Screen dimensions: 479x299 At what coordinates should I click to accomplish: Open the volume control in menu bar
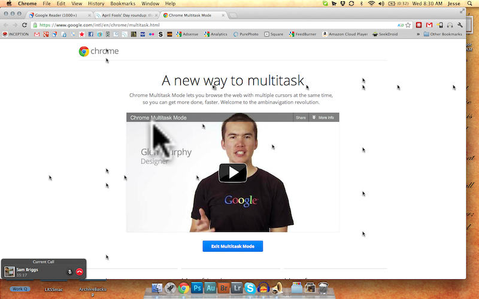click(381, 4)
